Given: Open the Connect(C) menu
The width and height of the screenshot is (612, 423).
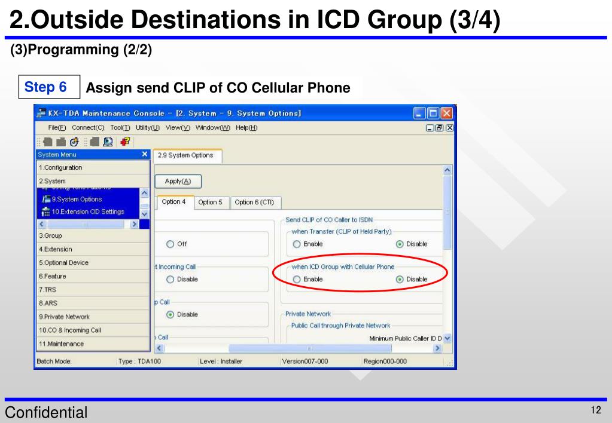Looking at the screenshot, I should point(88,127).
